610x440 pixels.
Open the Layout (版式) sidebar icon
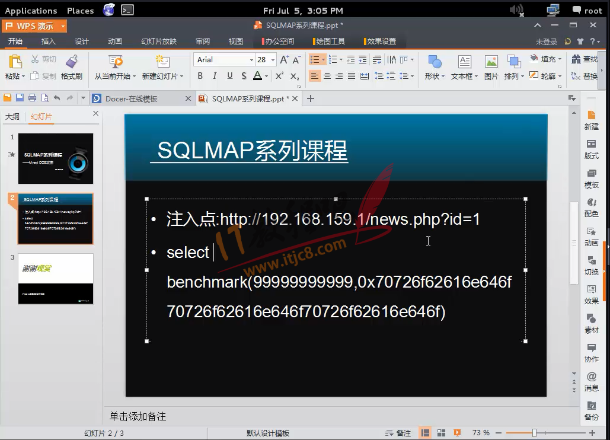(x=592, y=144)
